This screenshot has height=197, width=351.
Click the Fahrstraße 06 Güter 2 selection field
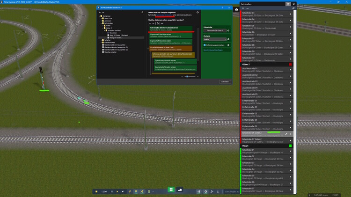coord(215,31)
